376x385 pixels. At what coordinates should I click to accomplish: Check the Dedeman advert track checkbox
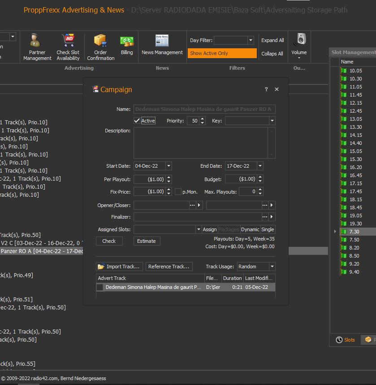click(100, 288)
